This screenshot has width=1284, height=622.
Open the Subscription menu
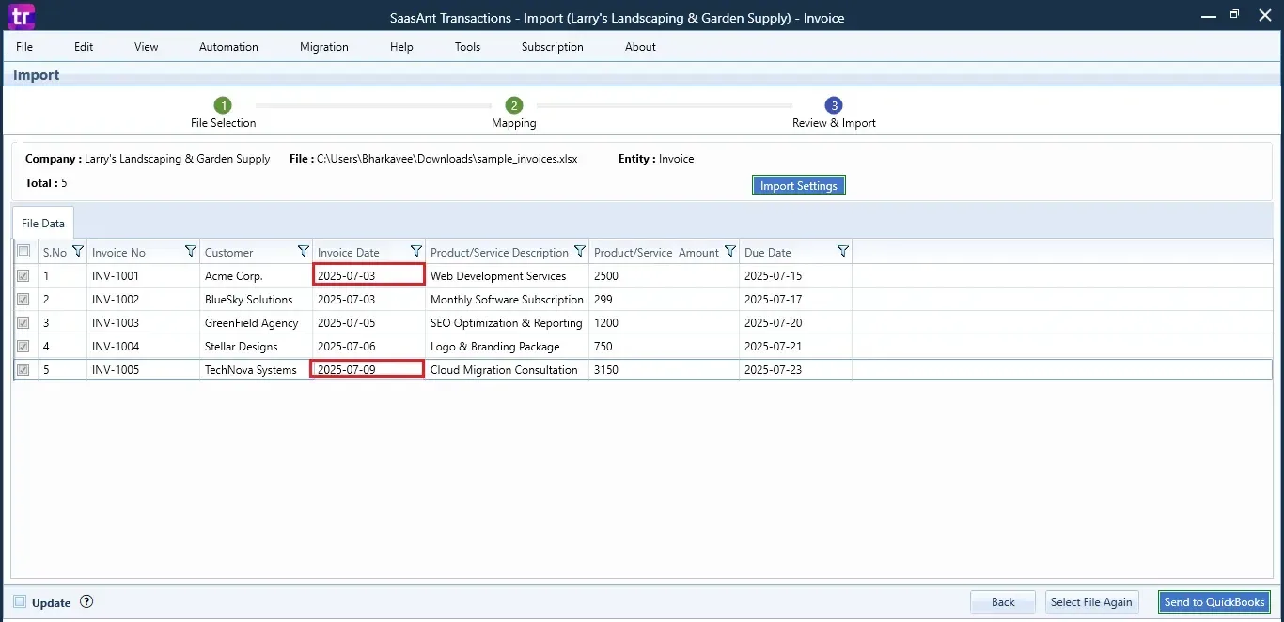553,47
